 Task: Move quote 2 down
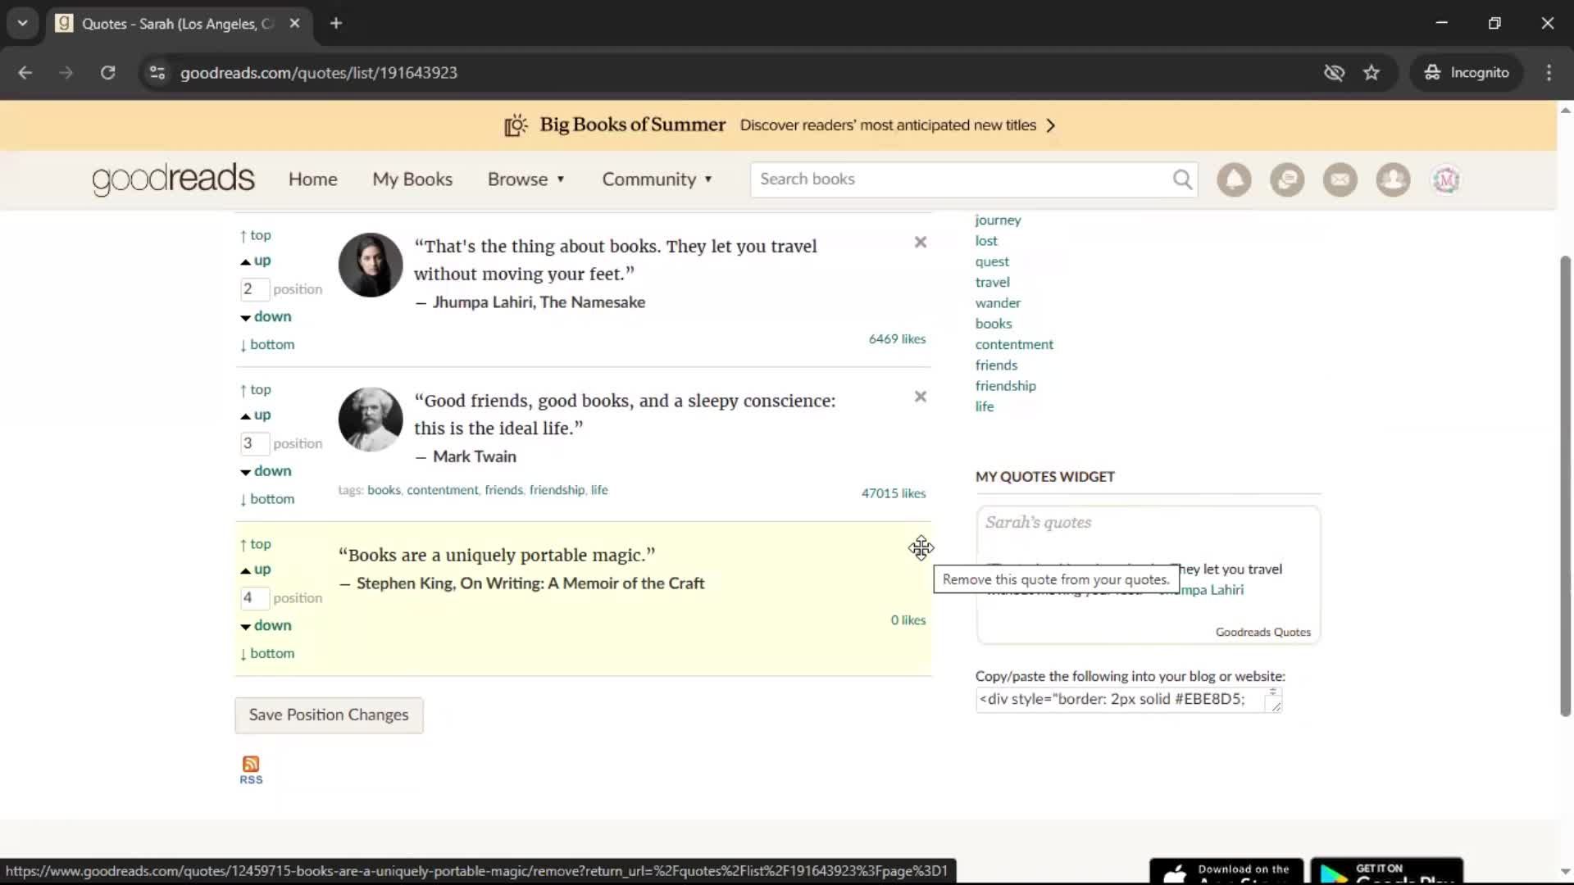[x=266, y=316]
